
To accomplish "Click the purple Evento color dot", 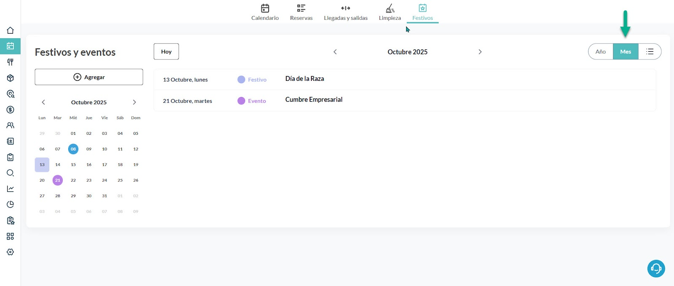I will point(241,101).
